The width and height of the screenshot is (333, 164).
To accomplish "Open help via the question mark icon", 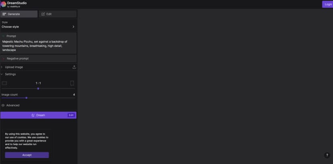I will (x=327, y=155).
